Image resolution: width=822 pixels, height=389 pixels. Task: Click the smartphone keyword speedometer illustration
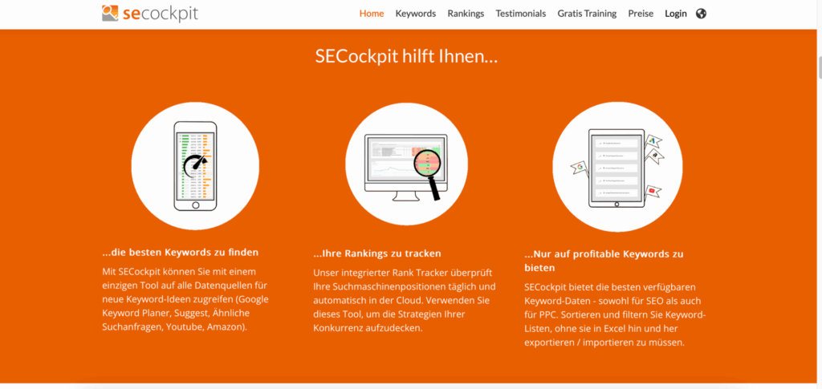pyautogui.click(x=195, y=165)
